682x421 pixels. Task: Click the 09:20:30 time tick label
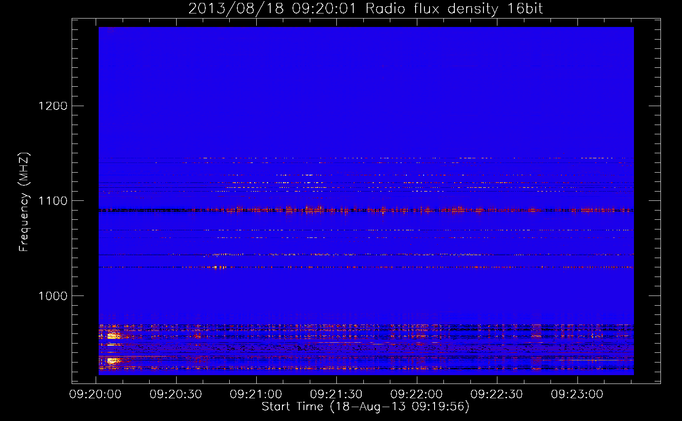(x=176, y=394)
